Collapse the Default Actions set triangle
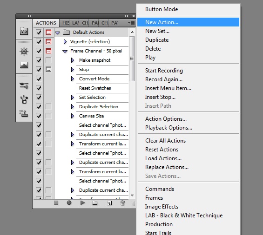Image resolution: width=263 pixels, height=235 pixels. tap(58, 33)
